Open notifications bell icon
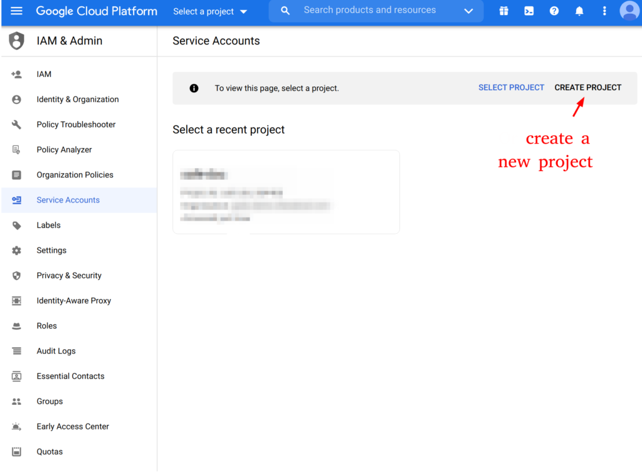Image resolution: width=642 pixels, height=472 pixels. coord(579,11)
